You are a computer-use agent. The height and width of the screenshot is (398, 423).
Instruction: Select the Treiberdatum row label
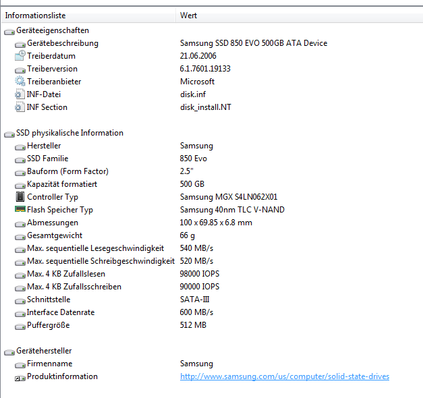pyautogui.click(x=51, y=56)
